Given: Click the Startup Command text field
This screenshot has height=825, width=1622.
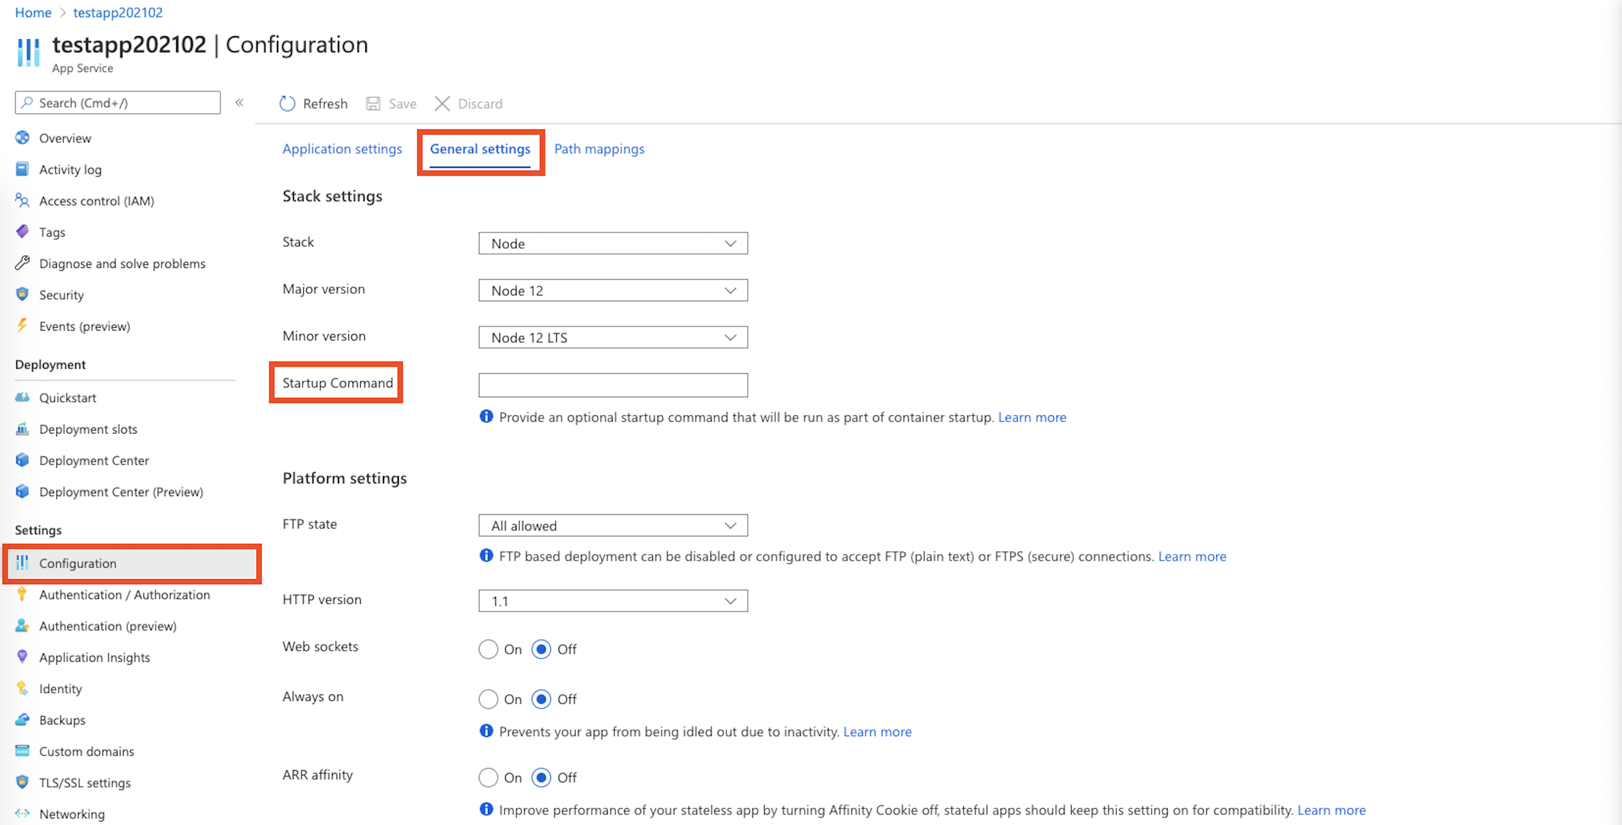Looking at the screenshot, I should [x=612, y=385].
